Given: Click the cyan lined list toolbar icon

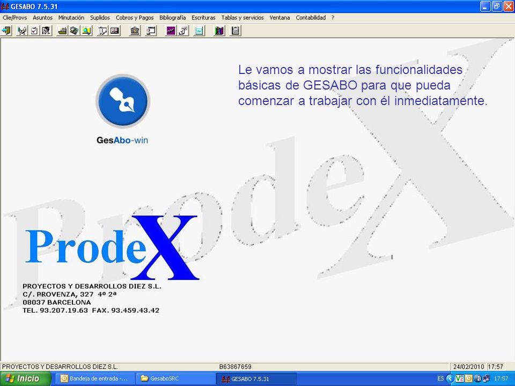Looking at the screenshot, I should click(x=199, y=31).
